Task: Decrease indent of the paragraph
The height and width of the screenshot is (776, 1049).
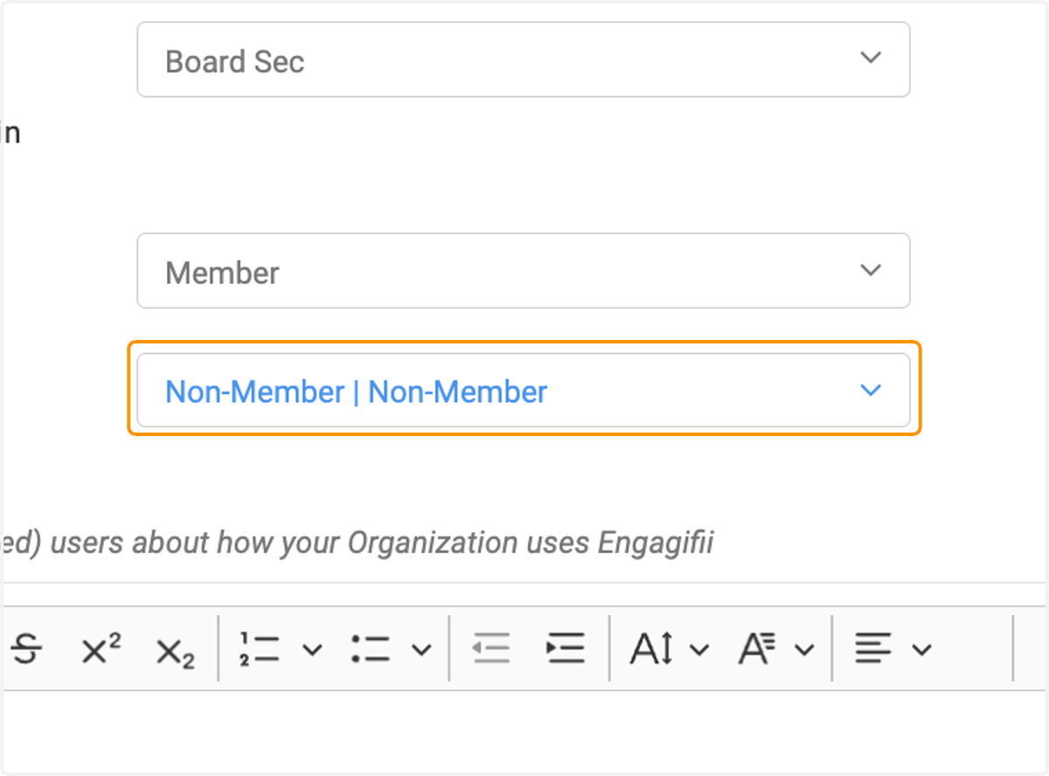Action: 491,649
